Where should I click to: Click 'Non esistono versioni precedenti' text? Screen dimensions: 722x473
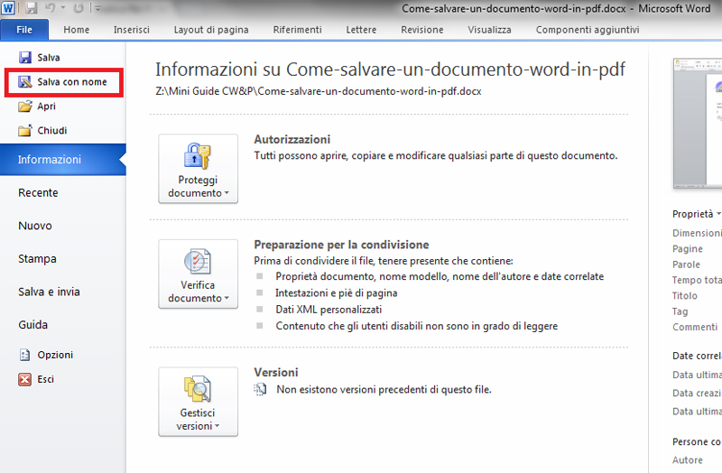[x=384, y=390]
